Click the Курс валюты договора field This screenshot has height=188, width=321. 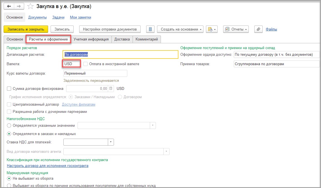[x=95, y=73]
